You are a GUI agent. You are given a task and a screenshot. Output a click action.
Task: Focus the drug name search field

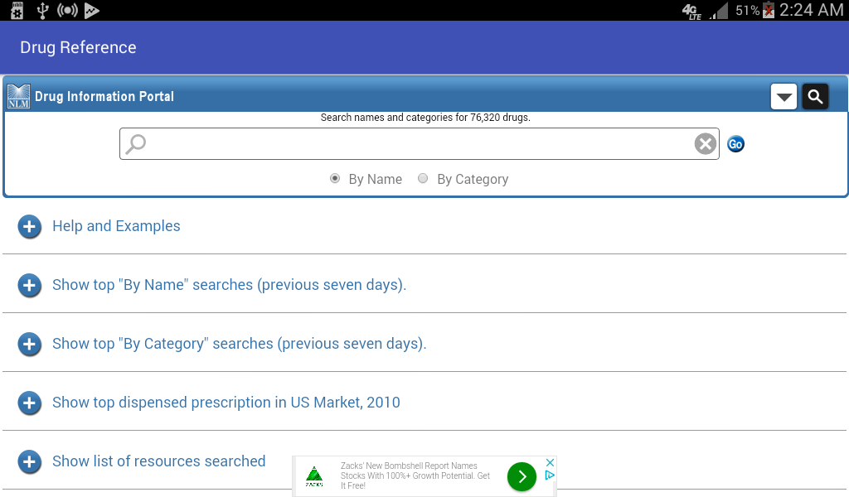click(x=419, y=144)
